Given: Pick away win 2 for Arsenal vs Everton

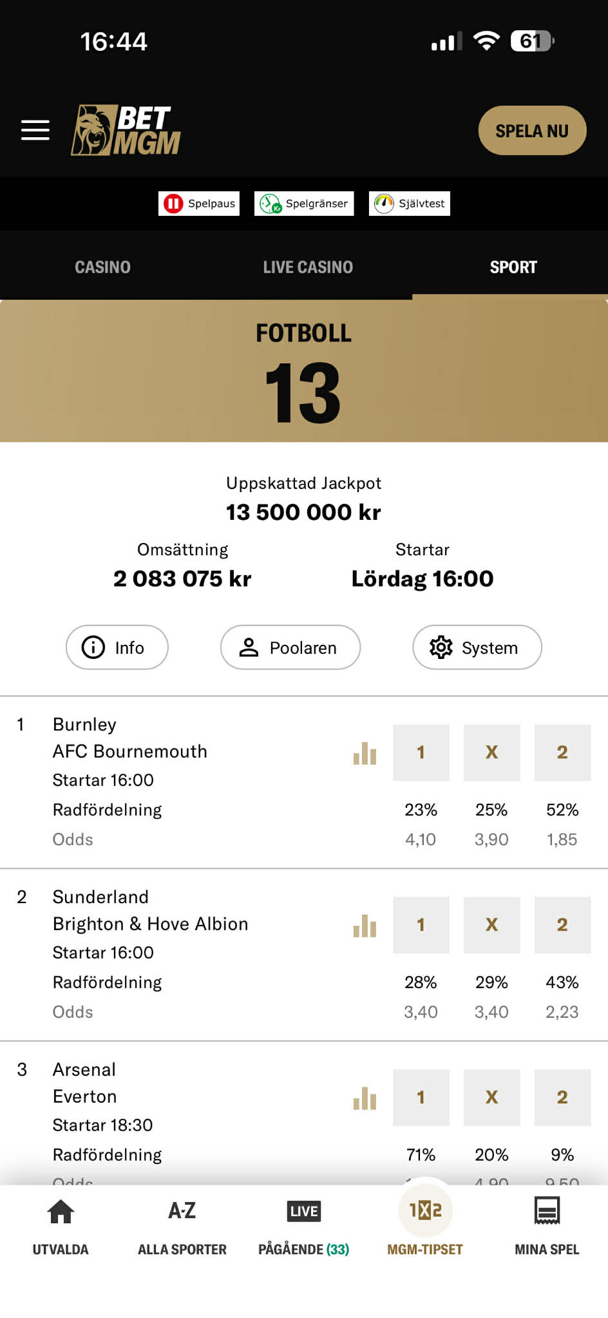Looking at the screenshot, I should point(562,1098).
